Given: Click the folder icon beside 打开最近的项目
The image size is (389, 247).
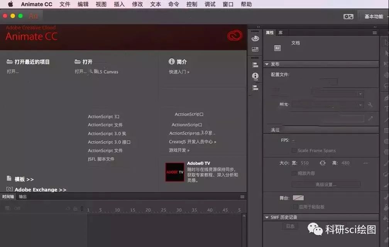Looking at the screenshot, I should coord(9,61).
